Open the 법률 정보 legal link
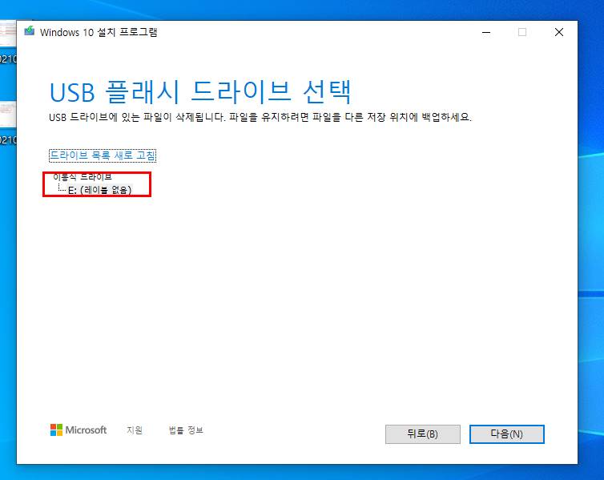The height and width of the screenshot is (480, 604). tap(186, 430)
